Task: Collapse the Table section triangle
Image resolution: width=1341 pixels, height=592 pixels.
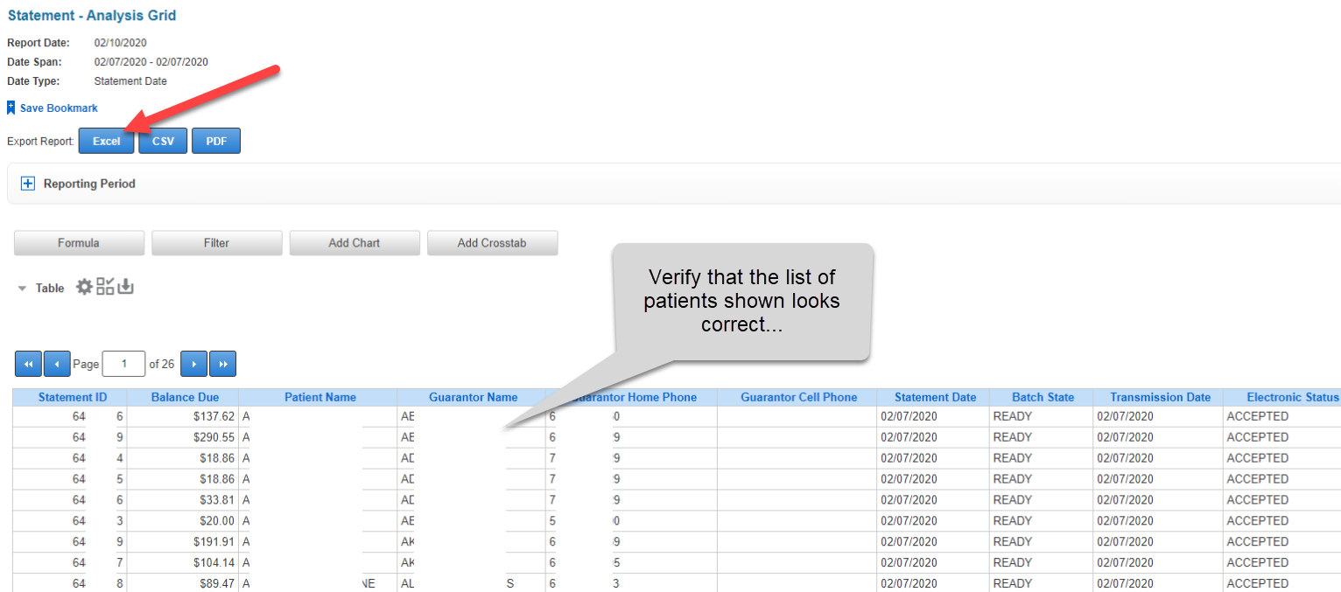Action: [x=23, y=289]
